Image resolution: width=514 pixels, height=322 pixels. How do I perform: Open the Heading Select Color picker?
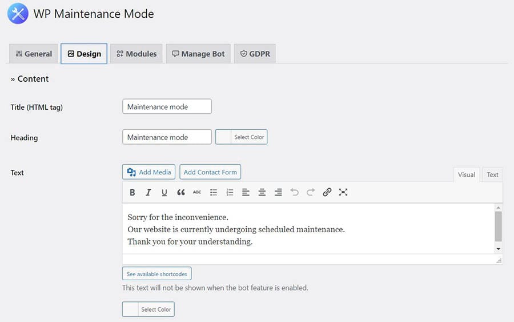pos(242,137)
